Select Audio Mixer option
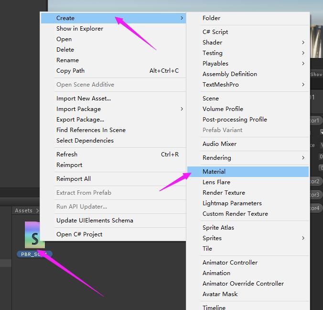The height and width of the screenshot is (310, 323). [x=219, y=144]
